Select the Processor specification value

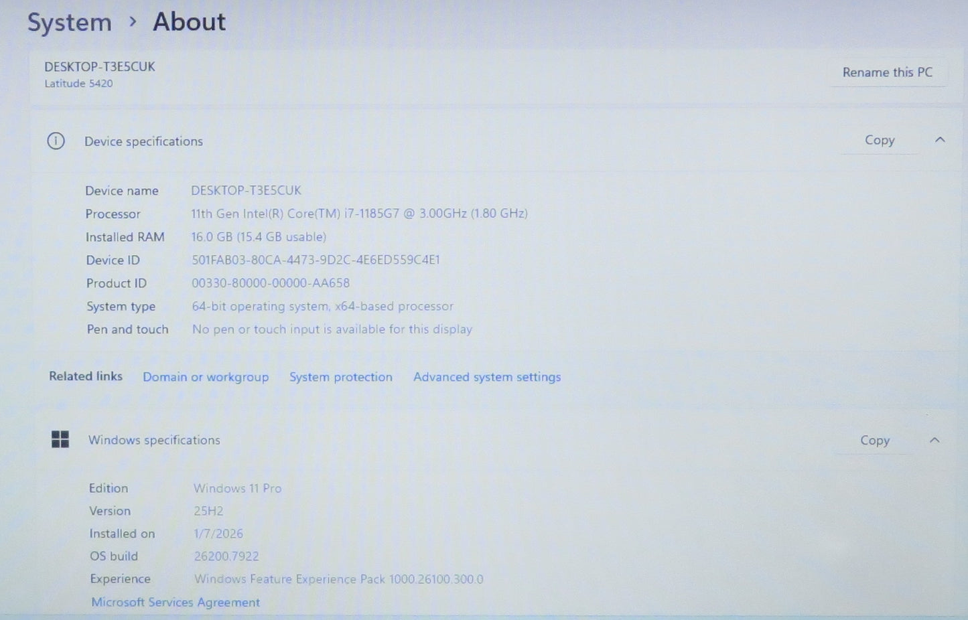pyautogui.click(x=359, y=213)
